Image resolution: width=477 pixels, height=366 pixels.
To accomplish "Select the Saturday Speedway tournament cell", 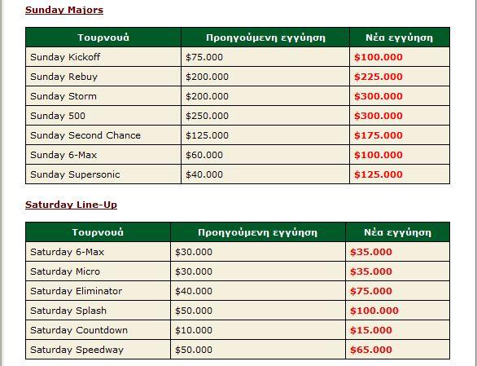I will point(98,350).
